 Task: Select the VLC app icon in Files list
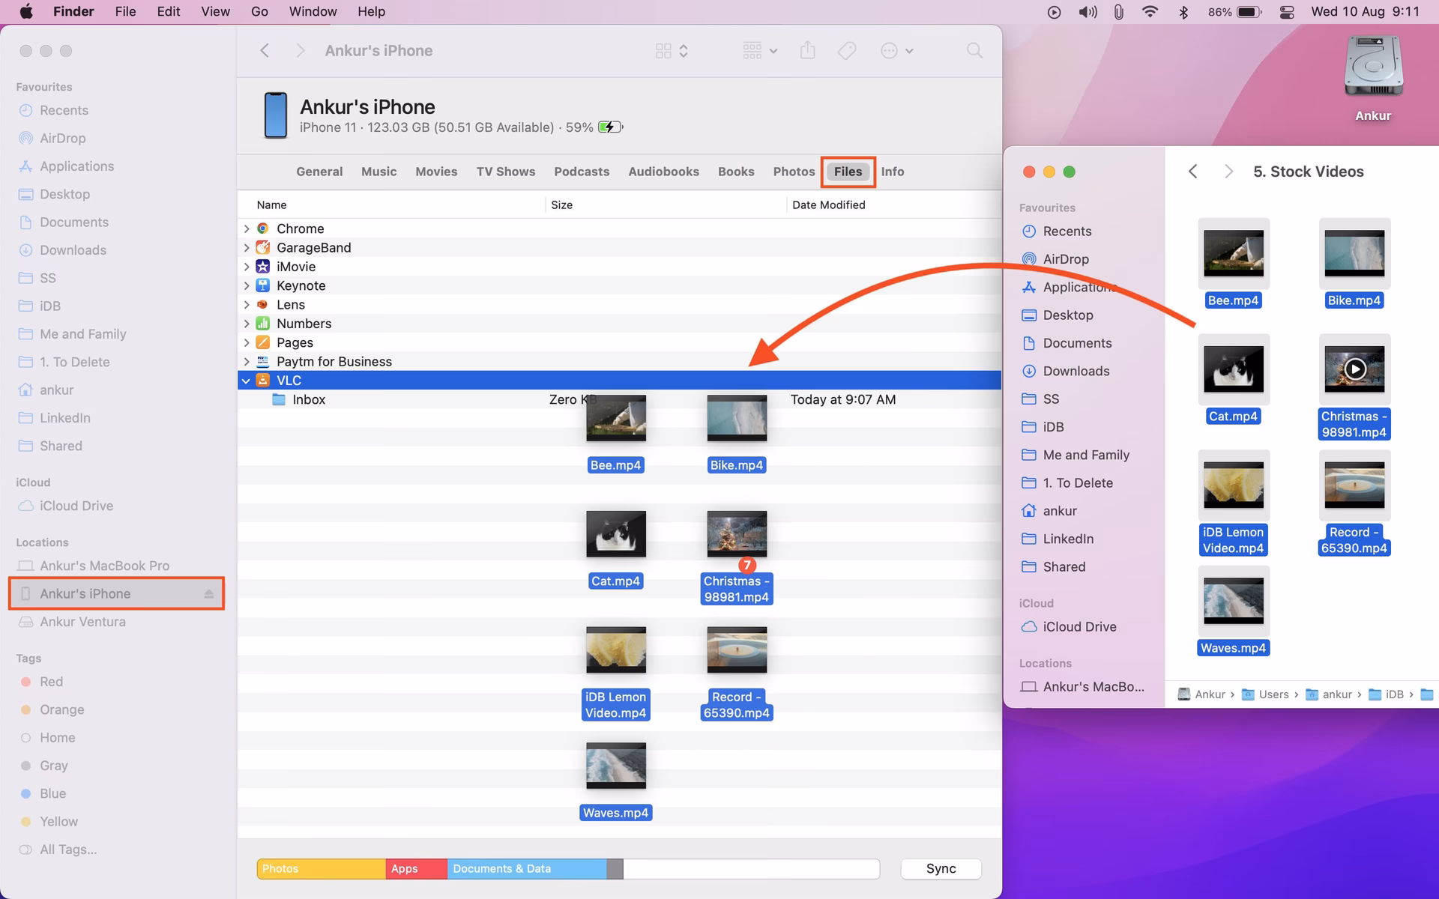click(x=262, y=380)
